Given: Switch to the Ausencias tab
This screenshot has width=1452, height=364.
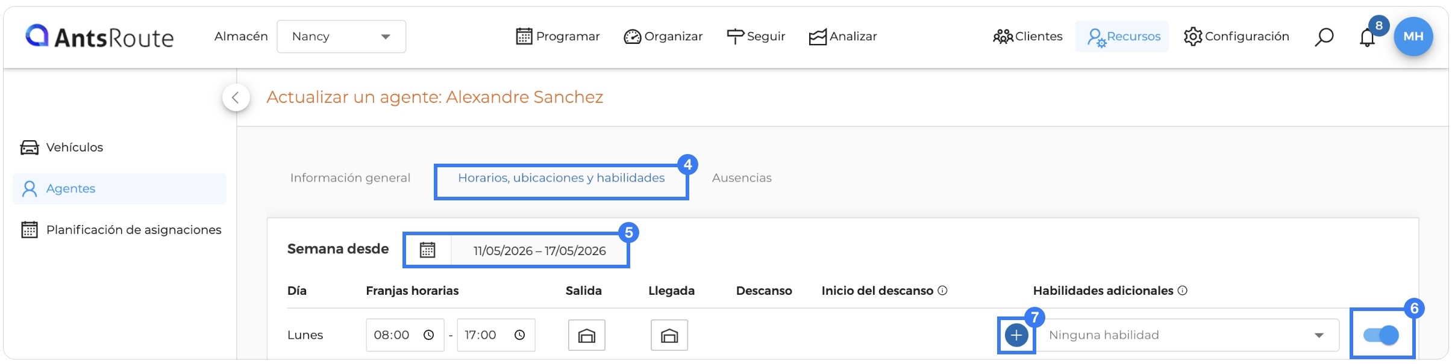Looking at the screenshot, I should [x=742, y=178].
